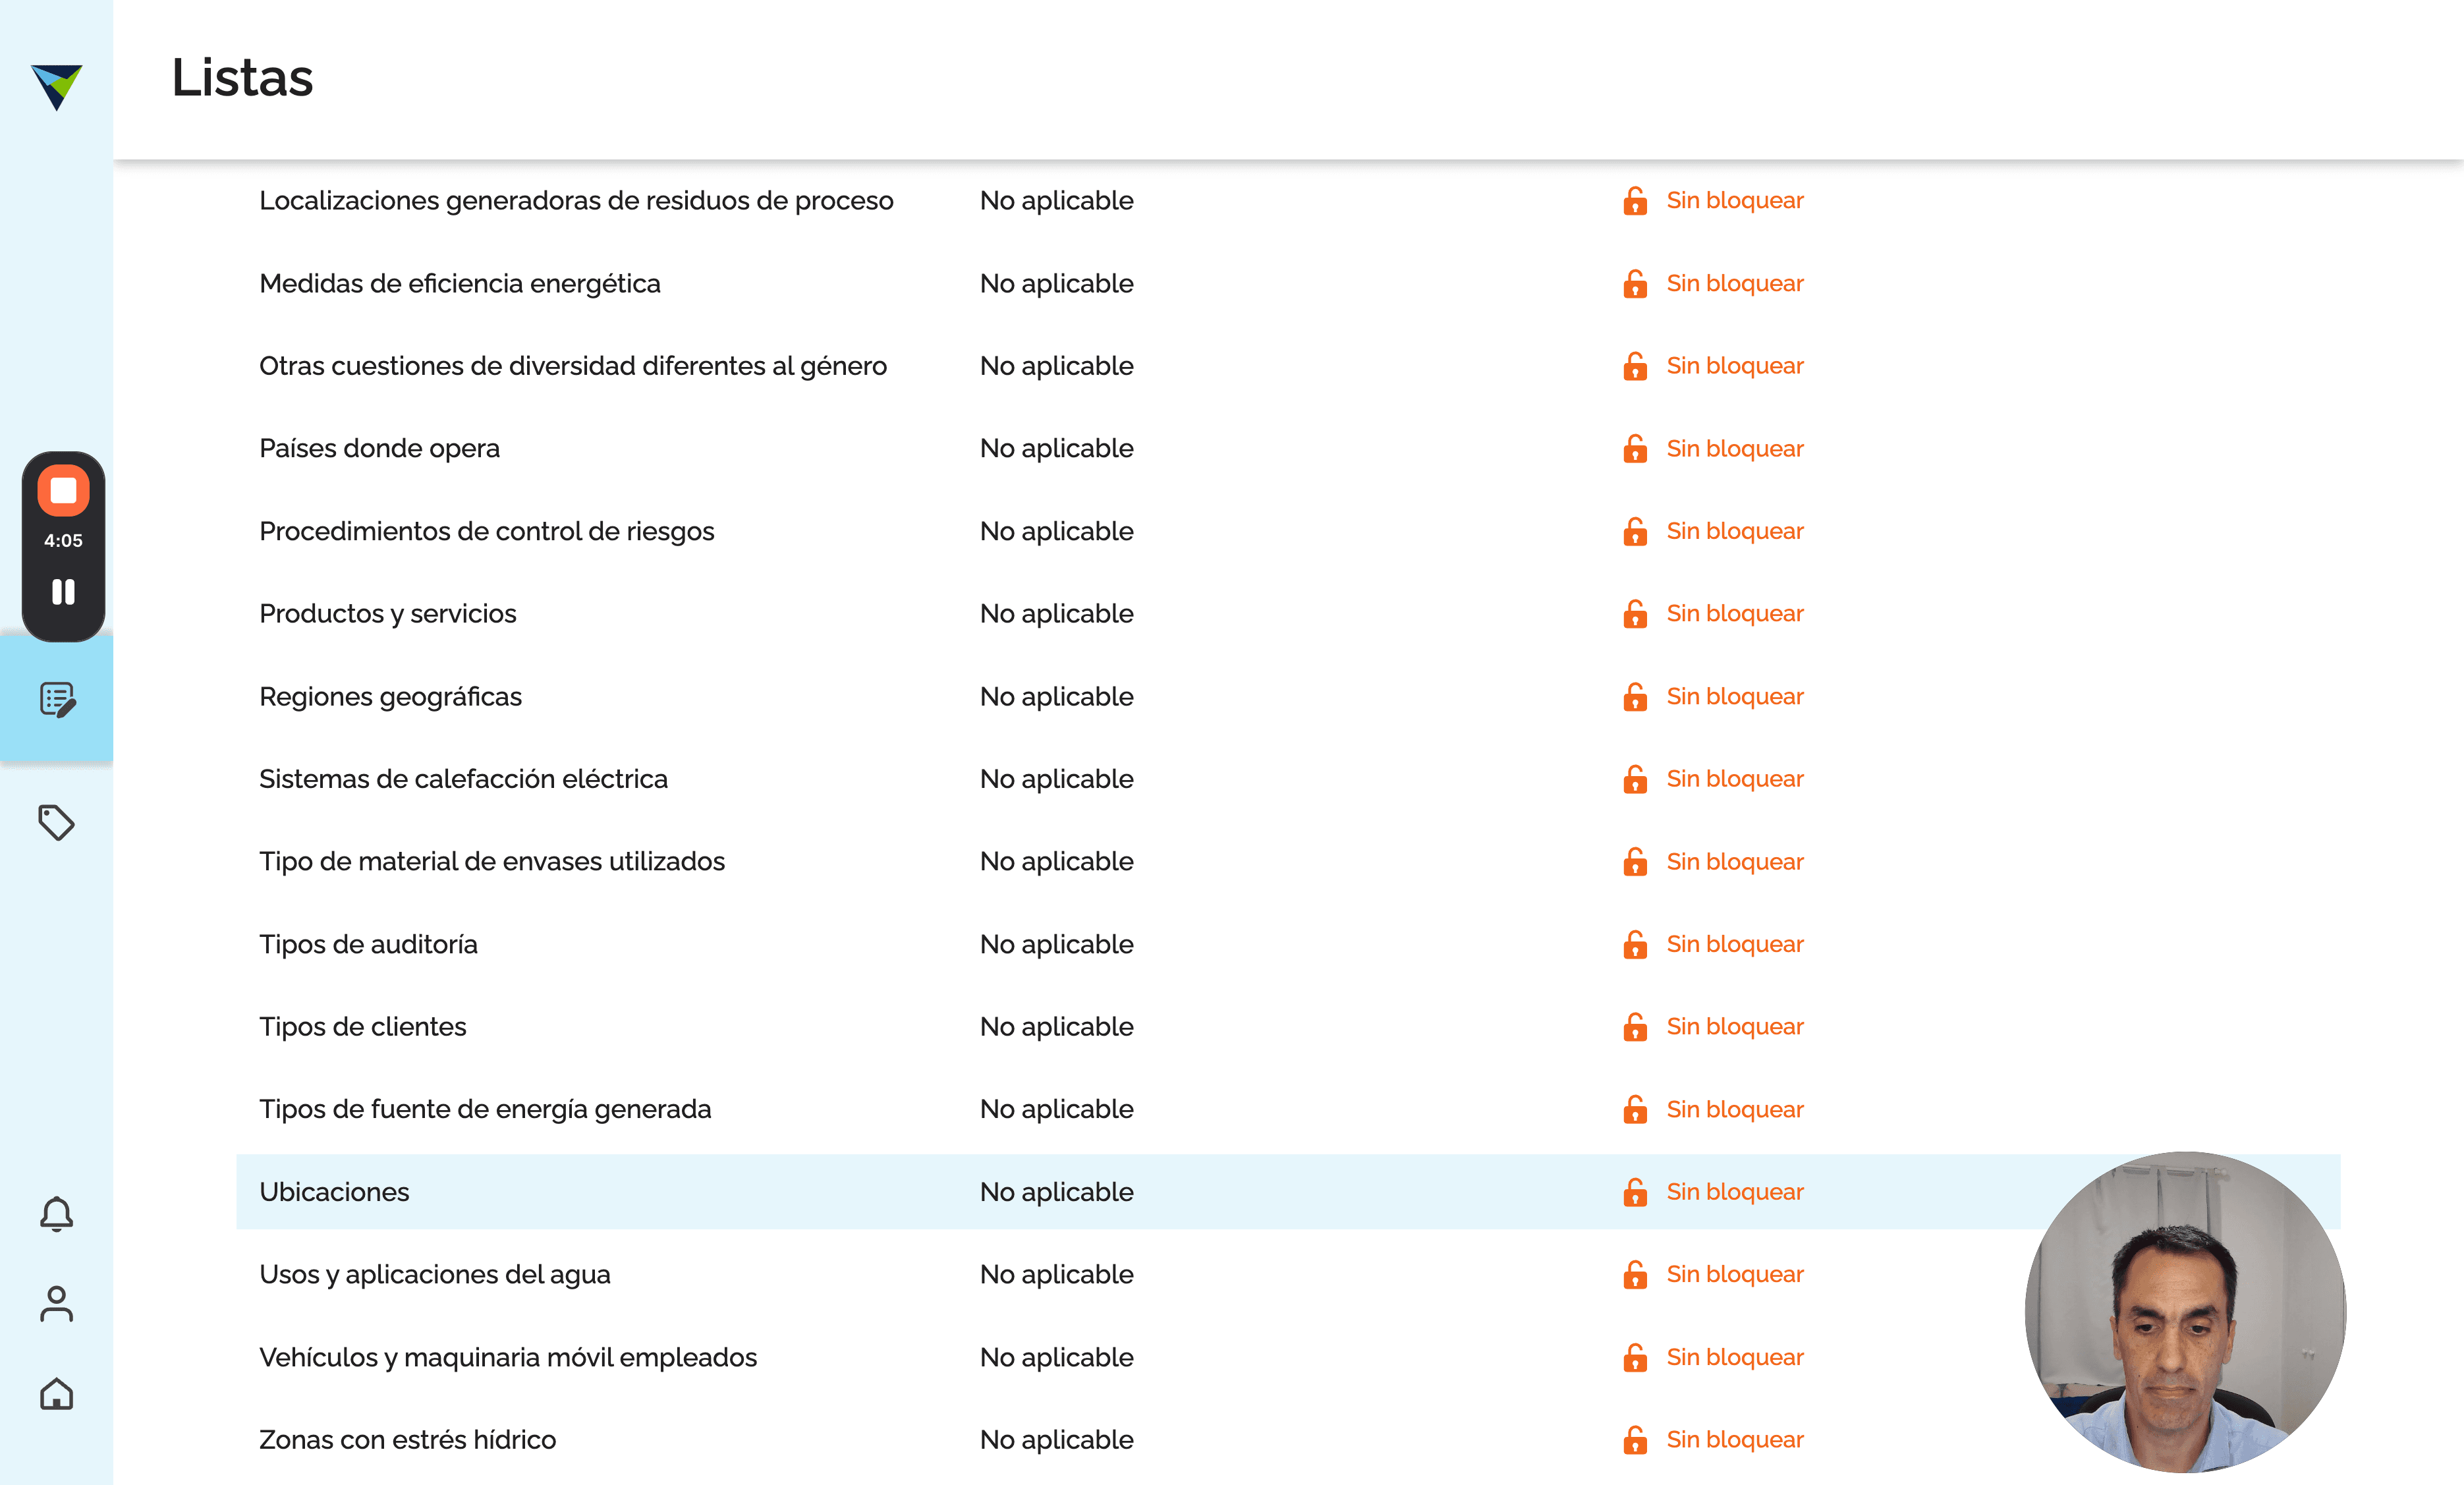The height and width of the screenshot is (1485, 2464).
Task: Go to home via sidebar house icon
Action: 56,1393
